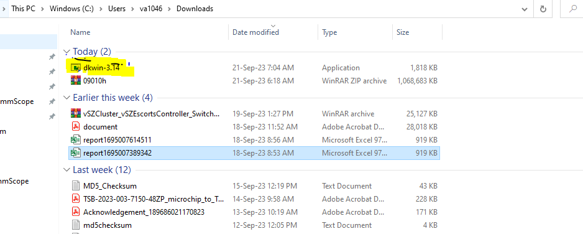
Task: Click the Today (2) group heading
Action: click(x=92, y=52)
